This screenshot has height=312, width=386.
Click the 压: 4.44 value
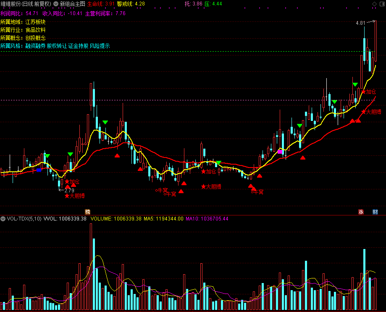[213, 4]
